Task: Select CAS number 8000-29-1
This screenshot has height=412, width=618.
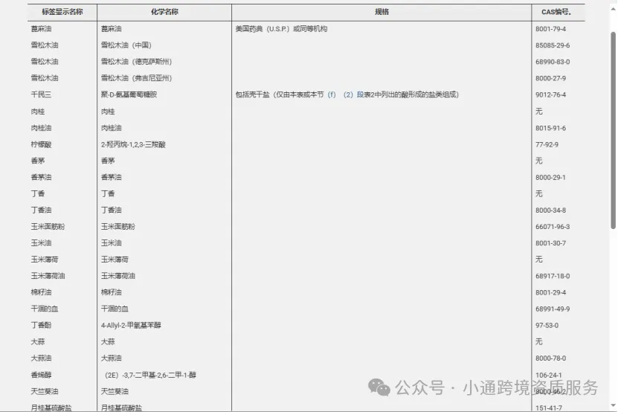Action: point(550,178)
